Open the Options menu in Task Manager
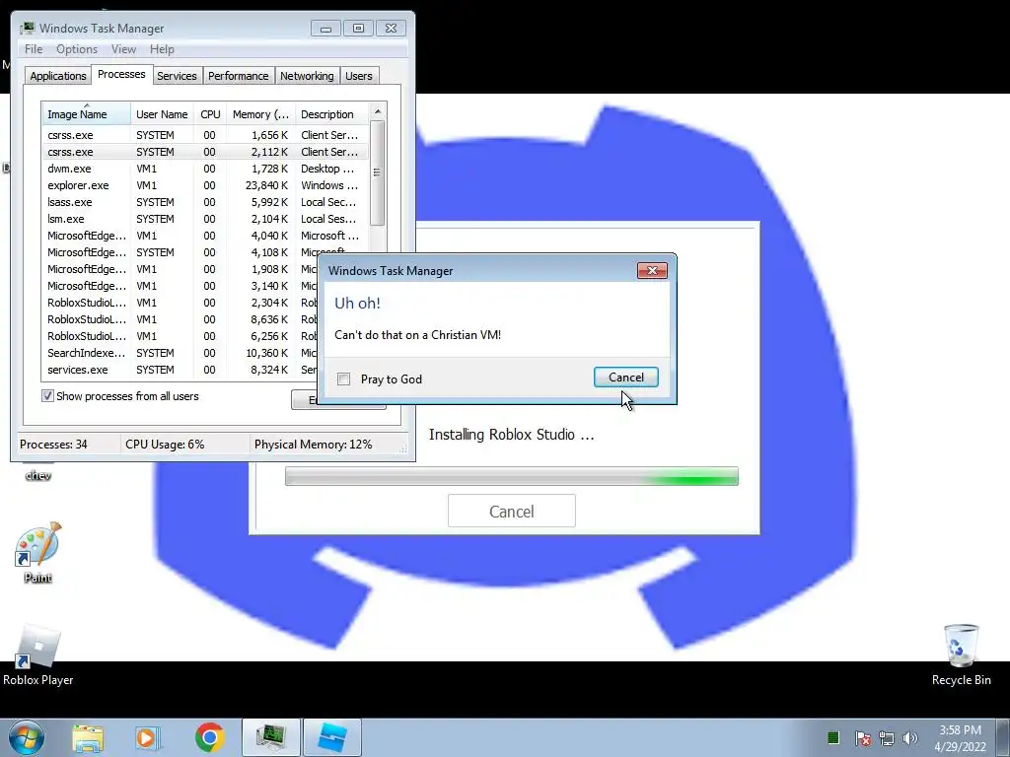Screen dimensions: 1010x757 [x=77, y=49]
